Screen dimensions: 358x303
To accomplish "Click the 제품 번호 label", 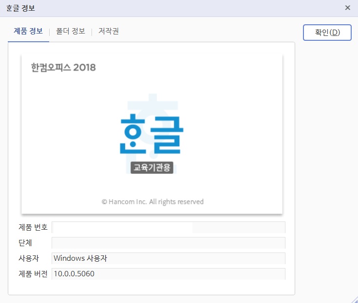I will tap(33, 227).
